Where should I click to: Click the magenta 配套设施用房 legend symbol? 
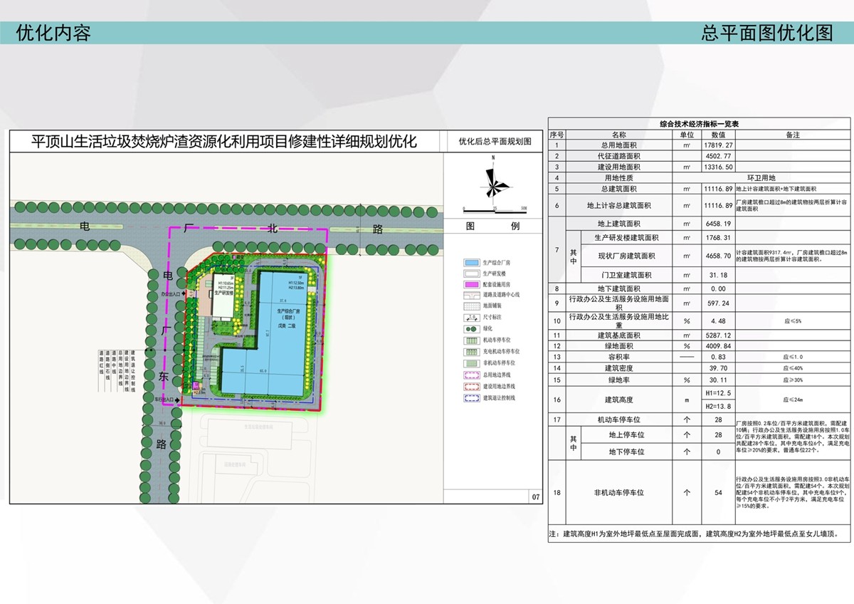pyautogui.click(x=470, y=283)
